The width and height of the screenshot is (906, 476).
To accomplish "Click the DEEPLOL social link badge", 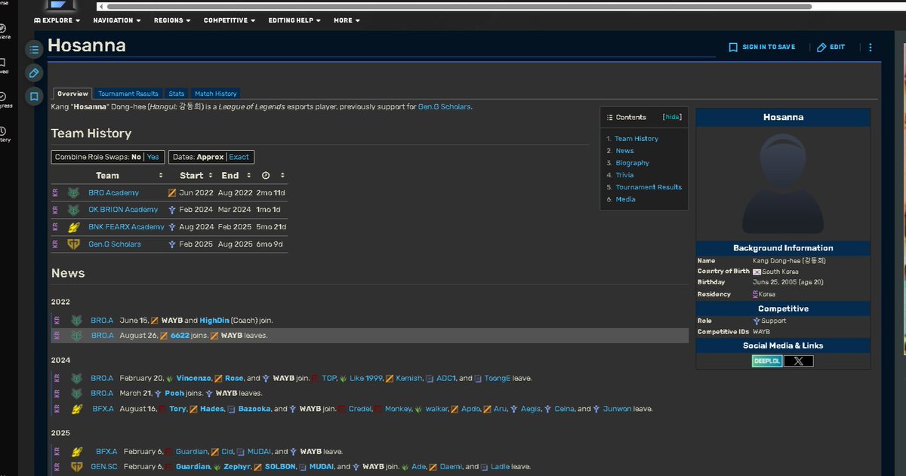I will pyautogui.click(x=767, y=361).
